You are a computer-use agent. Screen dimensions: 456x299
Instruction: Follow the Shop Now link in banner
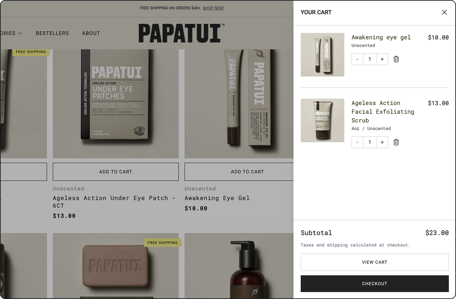[x=213, y=8]
